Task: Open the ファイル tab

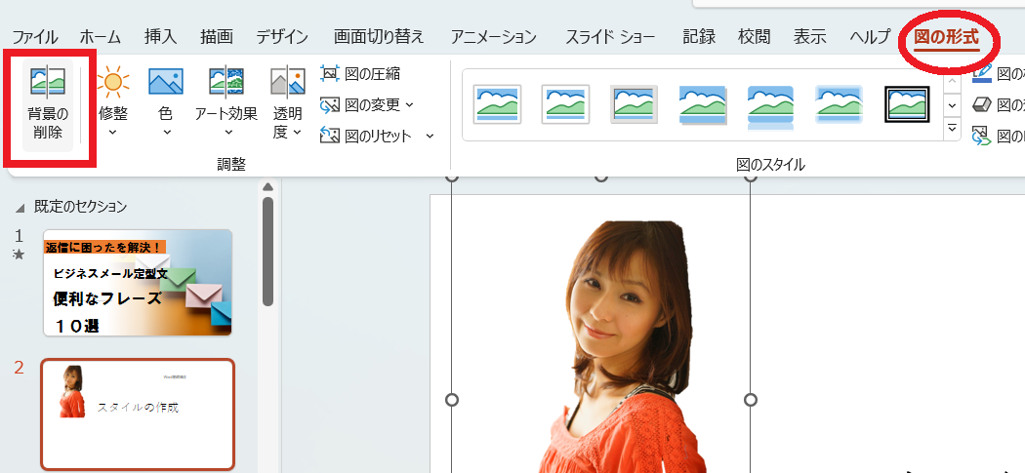Action: (35, 37)
